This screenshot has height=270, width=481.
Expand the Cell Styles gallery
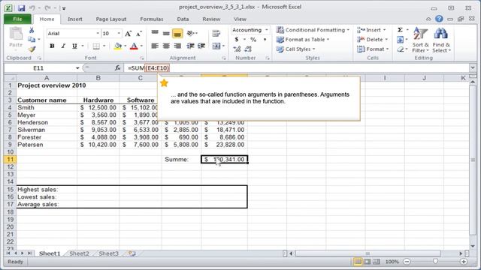pos(295,49)
